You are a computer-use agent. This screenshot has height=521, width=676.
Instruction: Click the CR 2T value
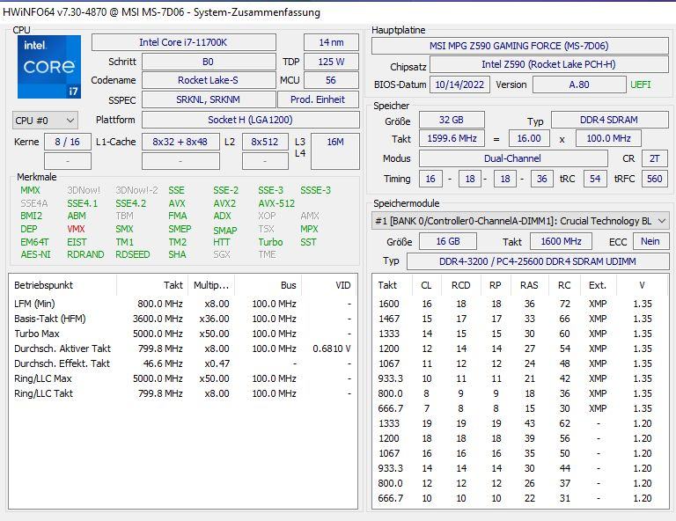pos(655,158)
